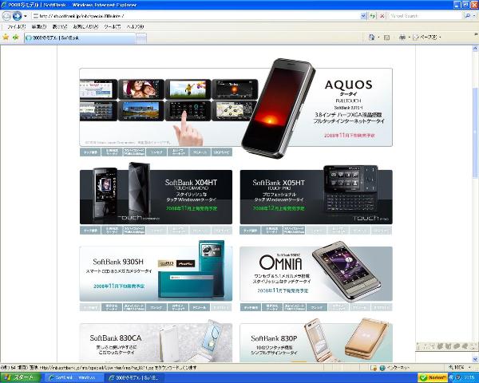The image size is (479, 383).
Task: Click the vertical scrollbar thumb
Action: (475, 132)
